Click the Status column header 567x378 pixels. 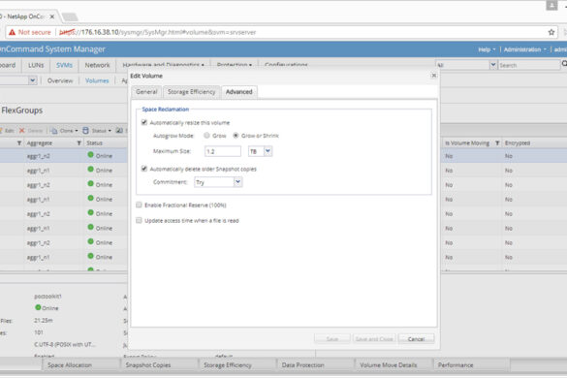[x=94, y=143]
